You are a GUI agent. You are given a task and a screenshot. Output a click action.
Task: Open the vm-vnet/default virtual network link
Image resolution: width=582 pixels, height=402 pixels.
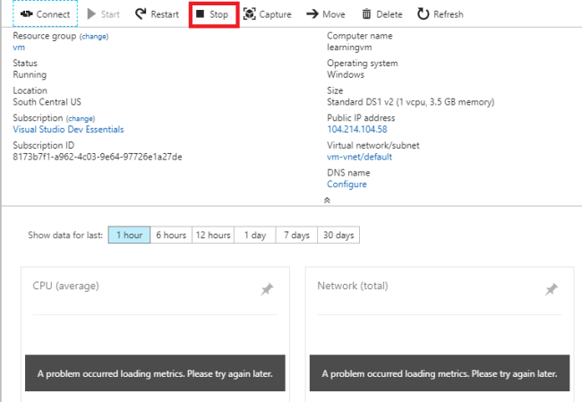coord(359,157)
